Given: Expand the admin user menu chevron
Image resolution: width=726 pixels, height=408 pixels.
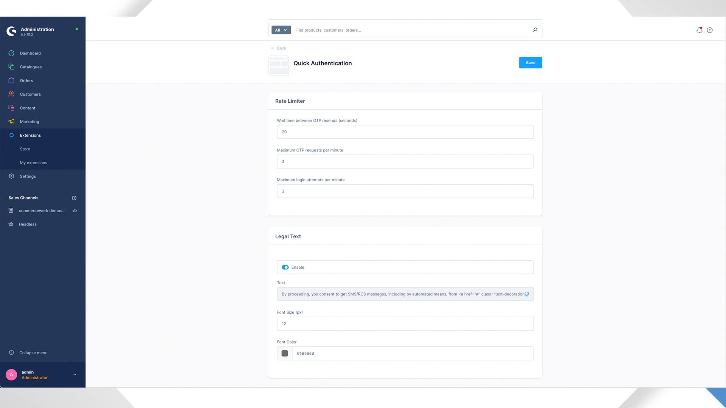Looking at the screenshot, I should click(74, 374).
